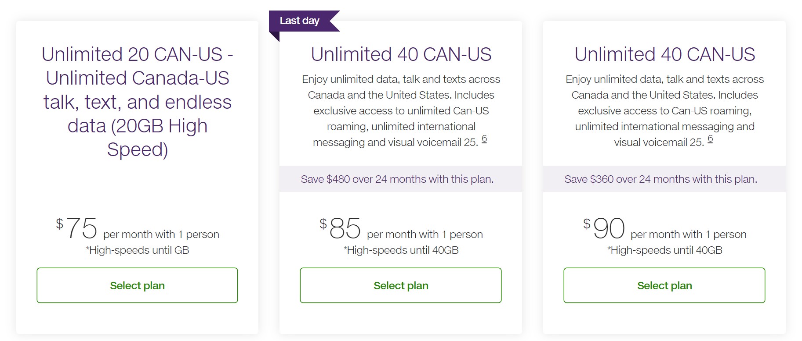
Task: Click the heading of the $90 plan card
Action: pyautogui.click(x=664, y=54)
